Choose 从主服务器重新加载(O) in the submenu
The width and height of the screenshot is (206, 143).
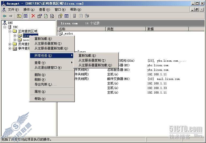coord(96,65)
